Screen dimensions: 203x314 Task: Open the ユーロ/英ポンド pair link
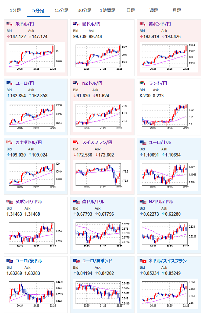[97, 261]
